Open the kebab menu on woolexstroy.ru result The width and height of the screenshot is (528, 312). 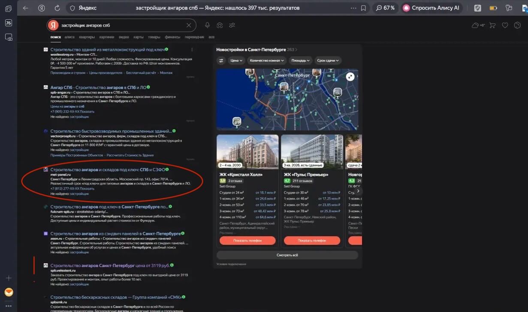pos(192,50)
